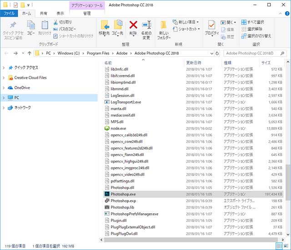This screenshot has height=250, width=291.
Task: Expand OneDrive tree node
Action: (4, 88)
